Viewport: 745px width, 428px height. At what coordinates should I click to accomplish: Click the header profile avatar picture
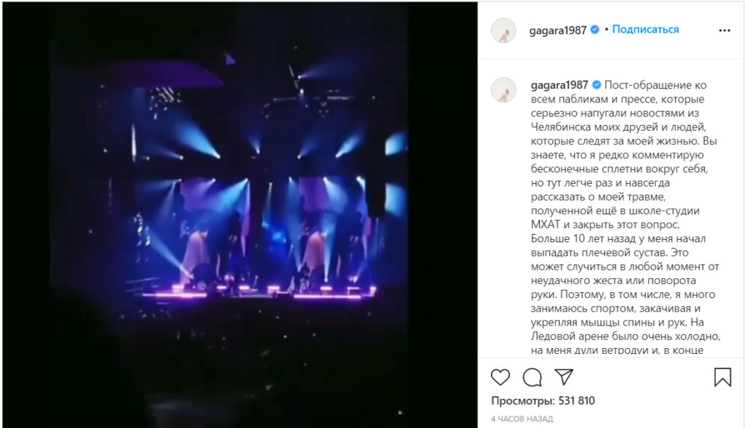[x=503, y=31]
